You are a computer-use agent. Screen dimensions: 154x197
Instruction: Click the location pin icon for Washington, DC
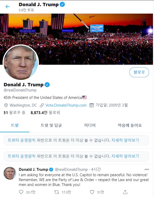pyautogui.click(x=6, y=105)
